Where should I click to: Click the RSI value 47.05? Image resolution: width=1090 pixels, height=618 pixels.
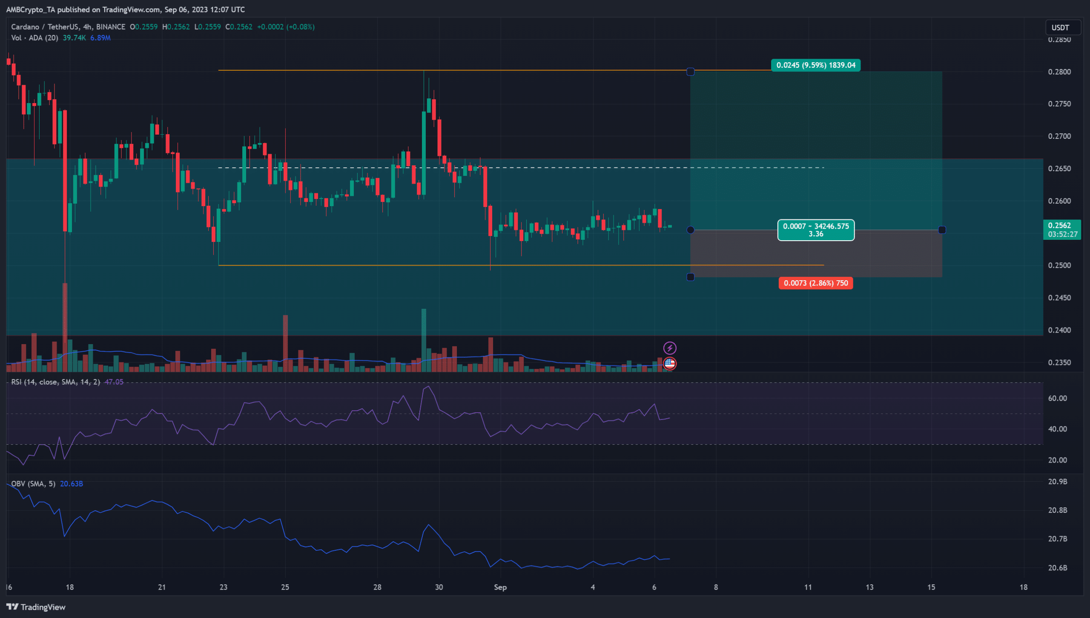tap(114, 382)
